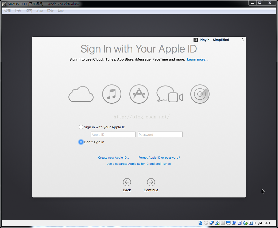278x228 pixels.
Task: Click the iTunes music note icon
Action: [112, 94]
